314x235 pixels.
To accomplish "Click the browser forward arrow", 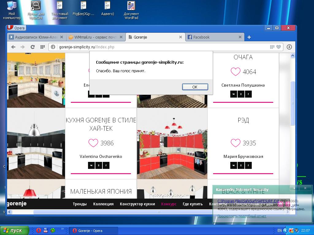I will coord(23,47).
